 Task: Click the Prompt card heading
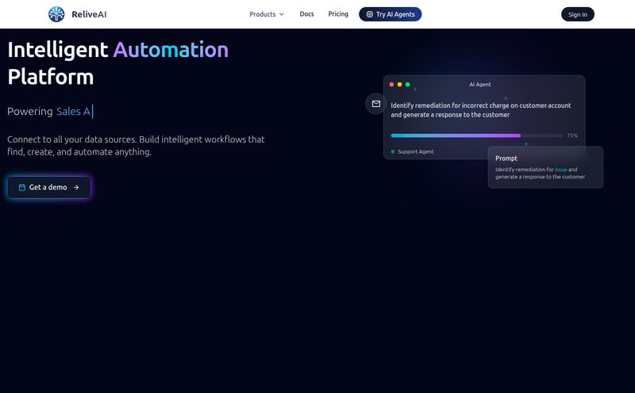[x=506, y=158]
